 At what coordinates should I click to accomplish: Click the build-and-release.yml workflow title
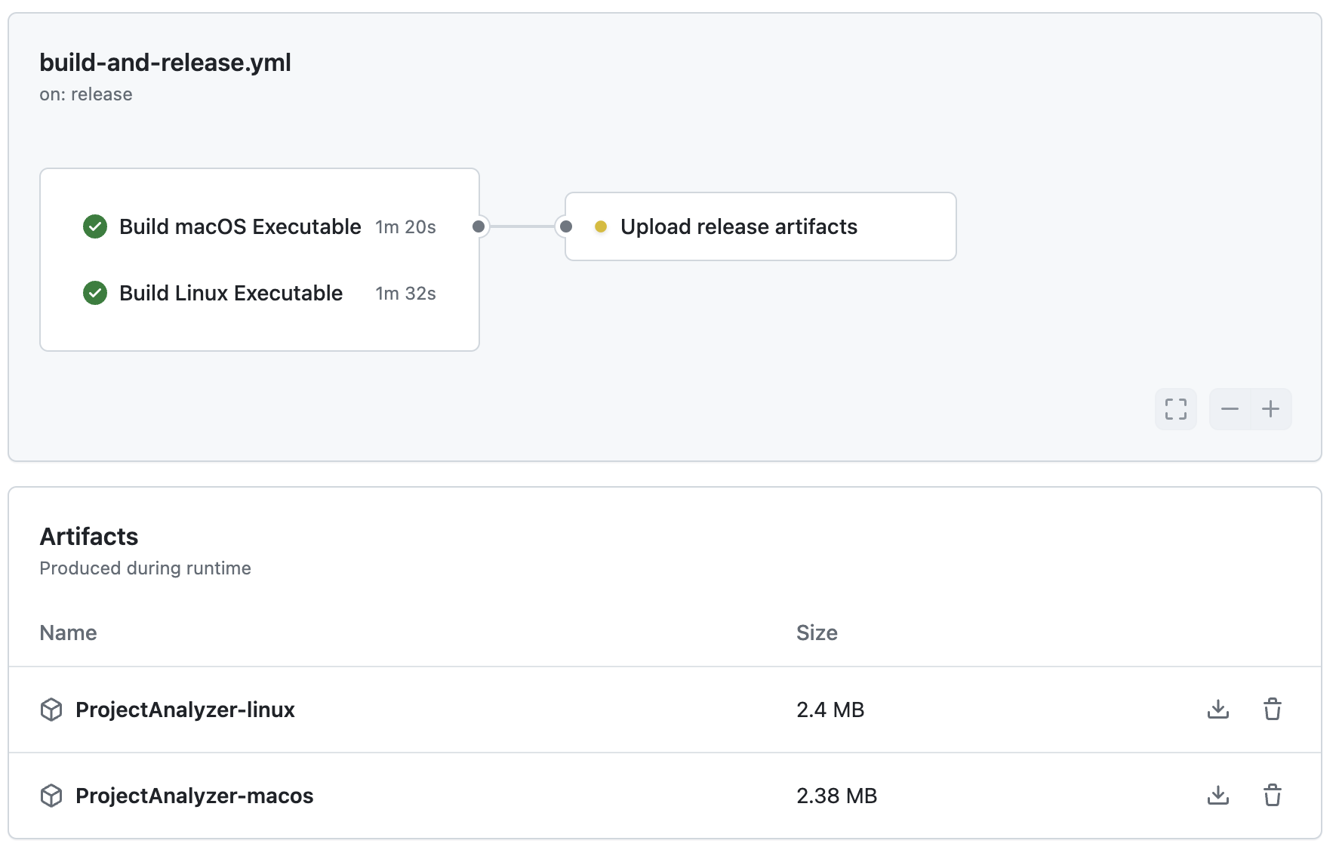(165, 62)
